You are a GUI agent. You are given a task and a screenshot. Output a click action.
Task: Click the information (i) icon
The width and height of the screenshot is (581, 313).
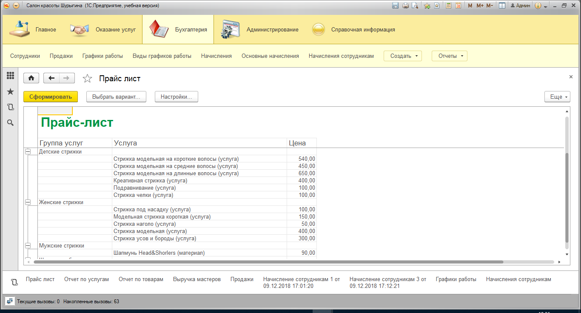tap(538, 6)
